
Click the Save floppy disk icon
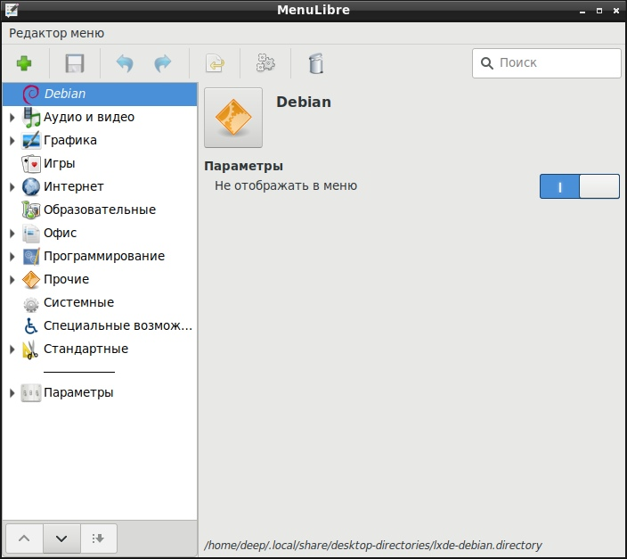[x=75, y=63]
